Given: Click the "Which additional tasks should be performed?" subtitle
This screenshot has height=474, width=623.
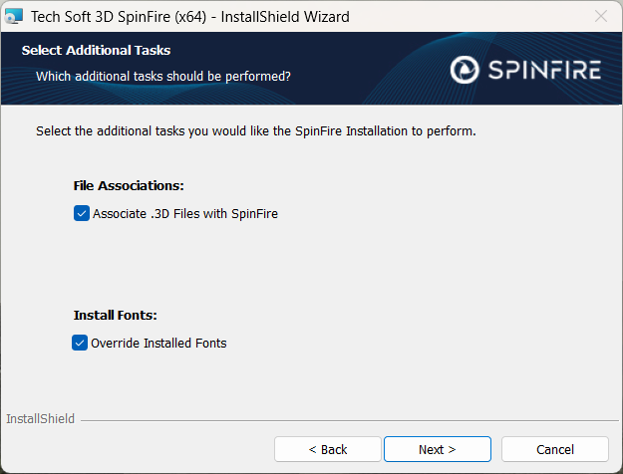Looking at the screenshot, I should [163, 76].
